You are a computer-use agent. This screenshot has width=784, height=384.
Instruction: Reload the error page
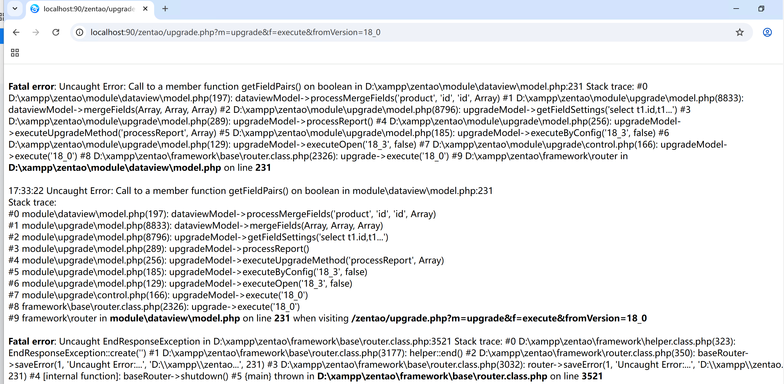pos(56,32)
